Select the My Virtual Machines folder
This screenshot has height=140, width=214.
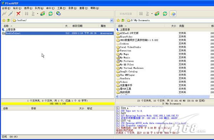130,68
